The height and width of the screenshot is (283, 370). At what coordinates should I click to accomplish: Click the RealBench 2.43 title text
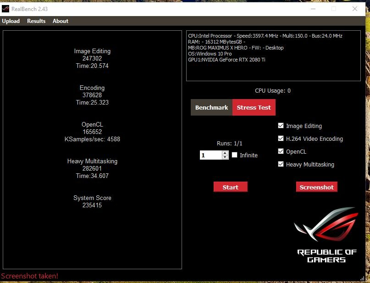point(29,9)
